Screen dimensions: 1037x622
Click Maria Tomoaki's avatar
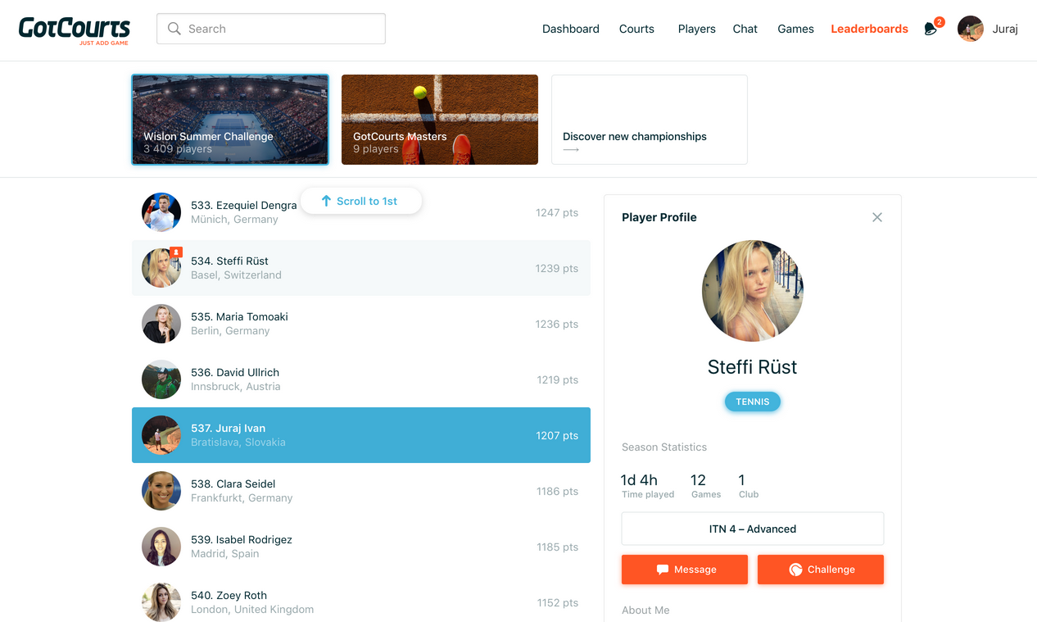pyautogui.click(x=161, y=324)
